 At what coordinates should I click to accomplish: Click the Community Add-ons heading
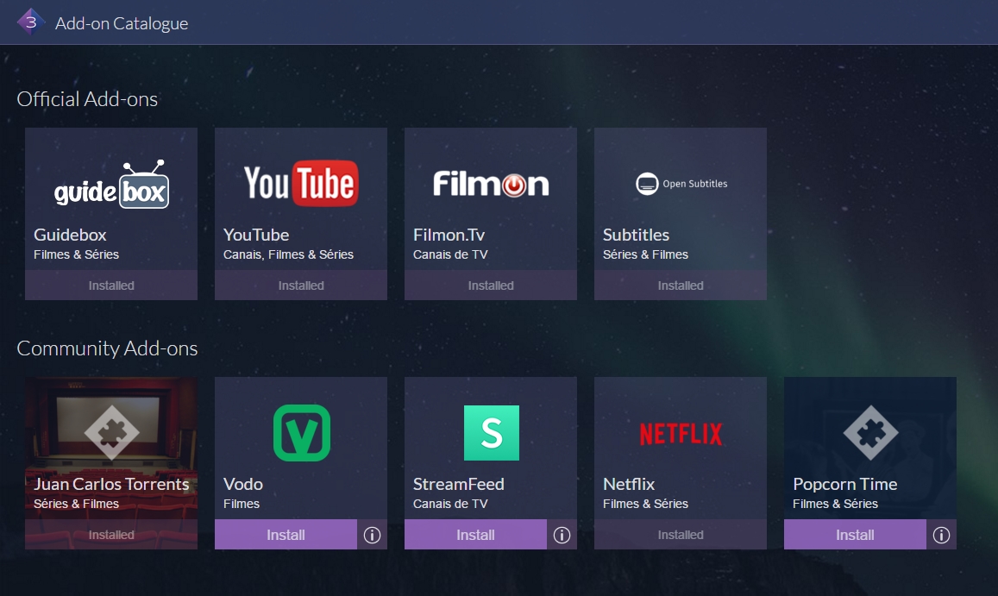tap(107, 348)
